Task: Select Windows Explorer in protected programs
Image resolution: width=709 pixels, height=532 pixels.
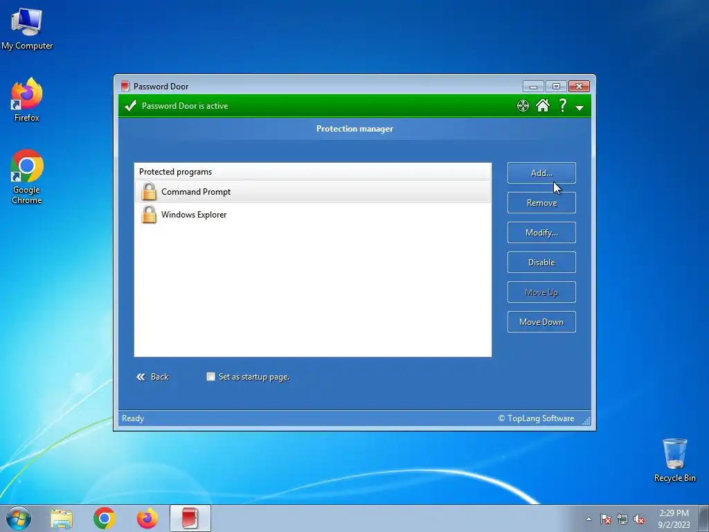Action: coord(312,215)
